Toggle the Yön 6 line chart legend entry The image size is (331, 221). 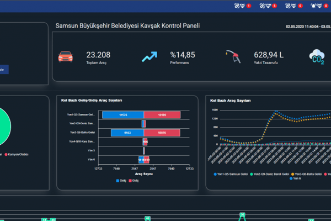pos(295,178)
